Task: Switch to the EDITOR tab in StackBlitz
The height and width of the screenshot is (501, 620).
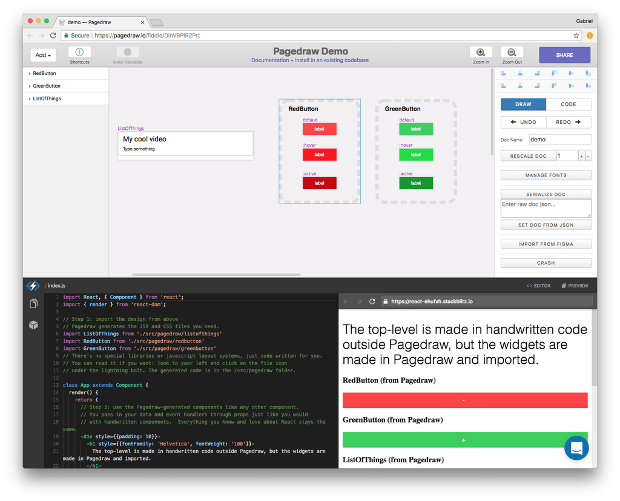Action: pos(538,285)
